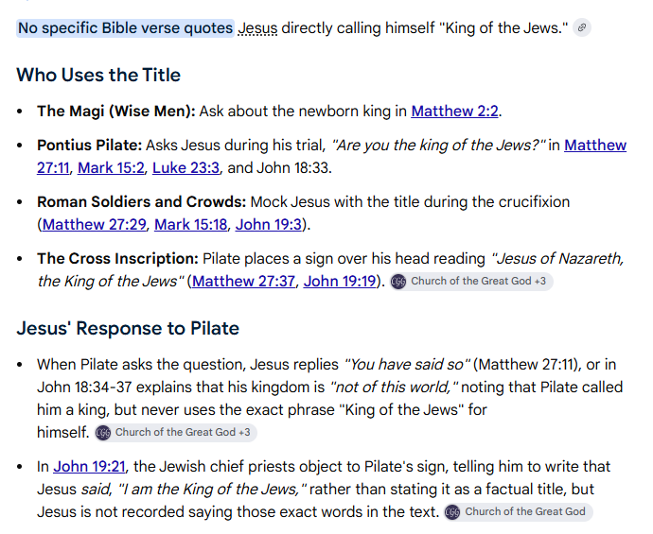Click the source logo icon beside John 19:19
This screenshot has width=653, height=534.
pos(398,282)
